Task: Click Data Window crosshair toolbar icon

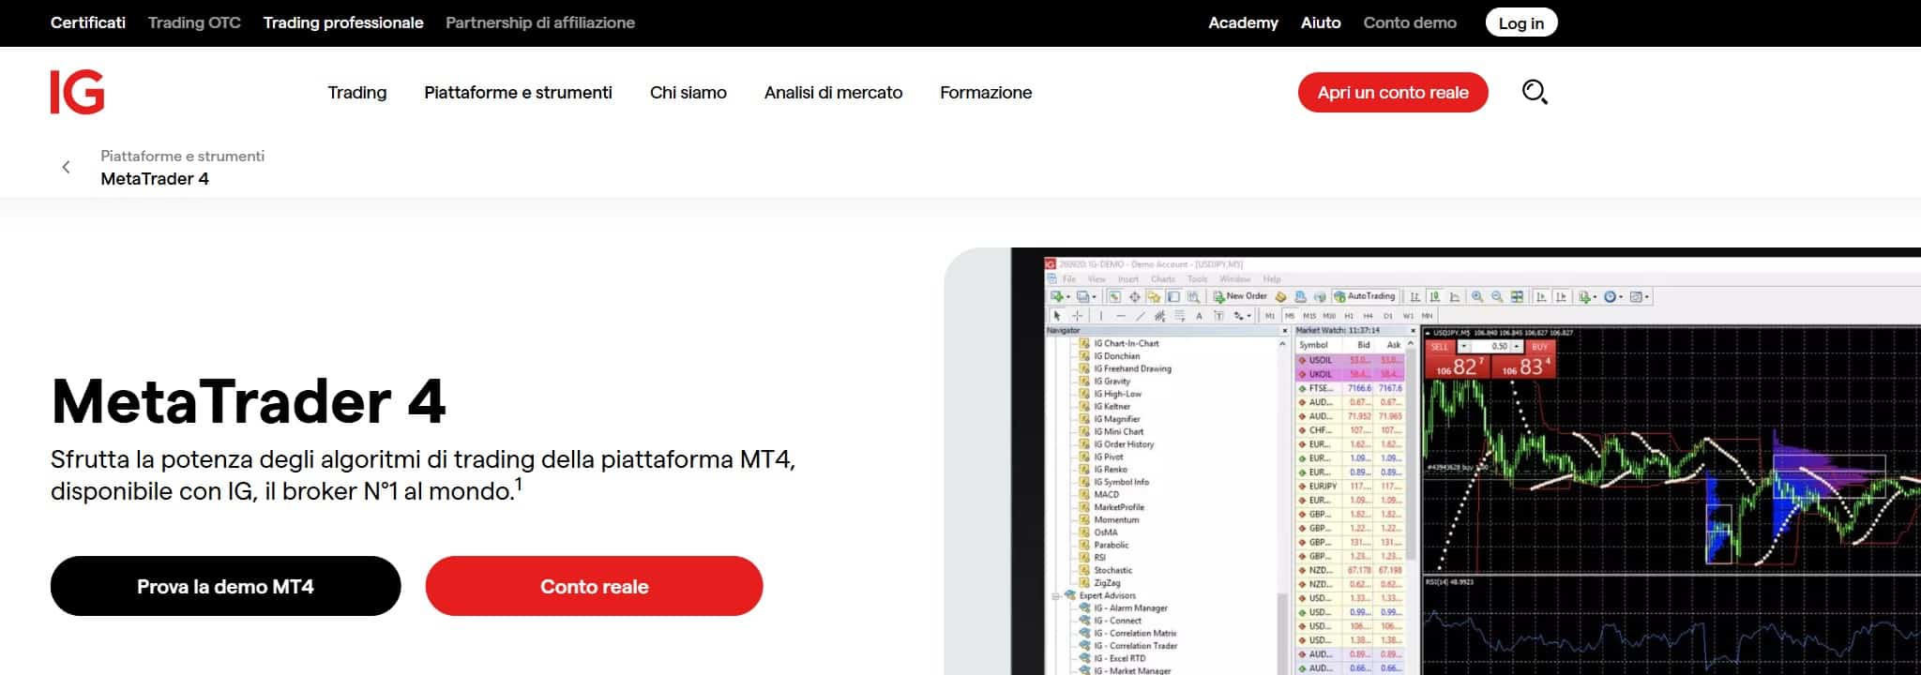Action: (x=1135, y=296)
